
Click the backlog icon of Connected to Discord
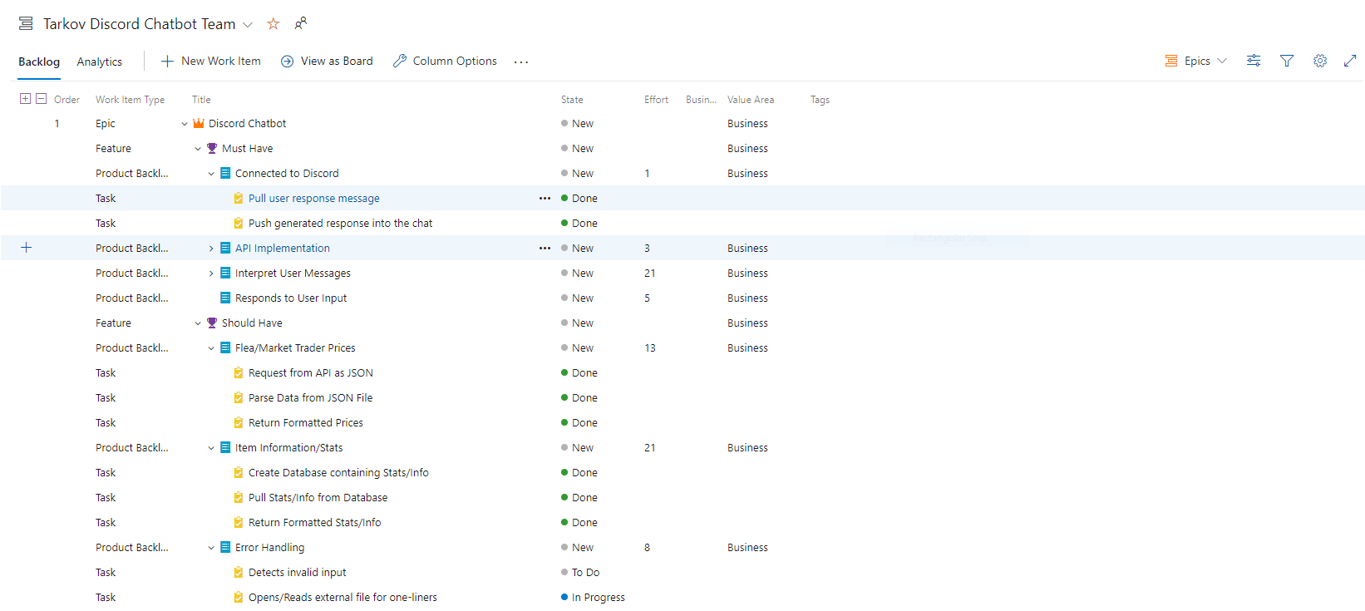coord(225,173)
